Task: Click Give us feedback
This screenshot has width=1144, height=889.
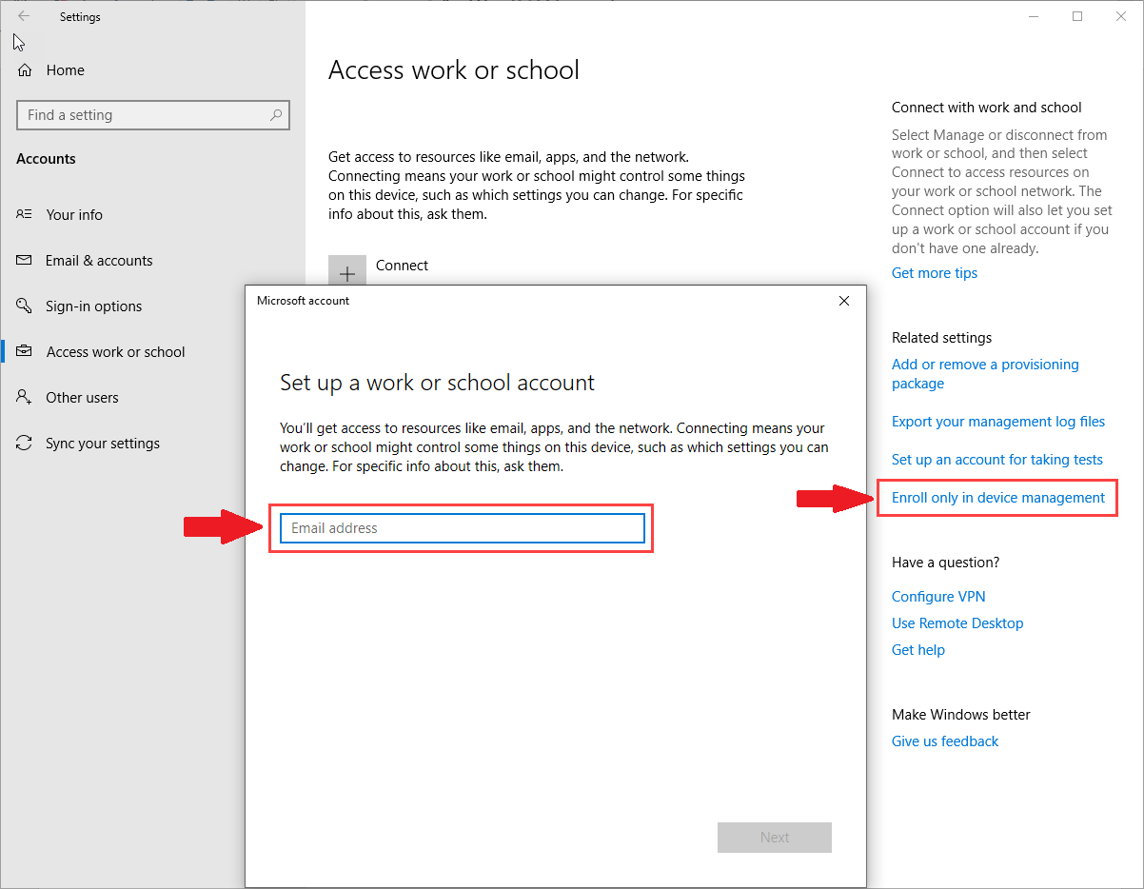Action: pos(944,741)
